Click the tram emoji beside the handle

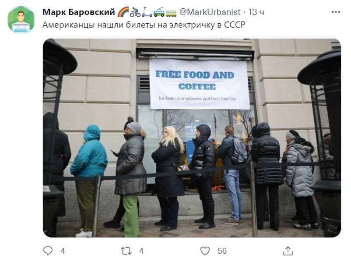(x=171, y=13)
